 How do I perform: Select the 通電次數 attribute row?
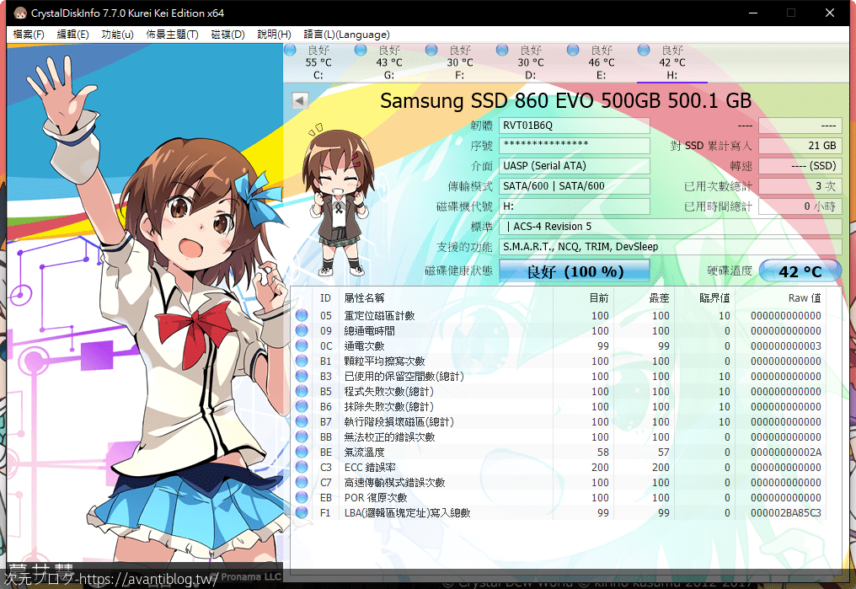pyautogui.click(x=559, y=346)
